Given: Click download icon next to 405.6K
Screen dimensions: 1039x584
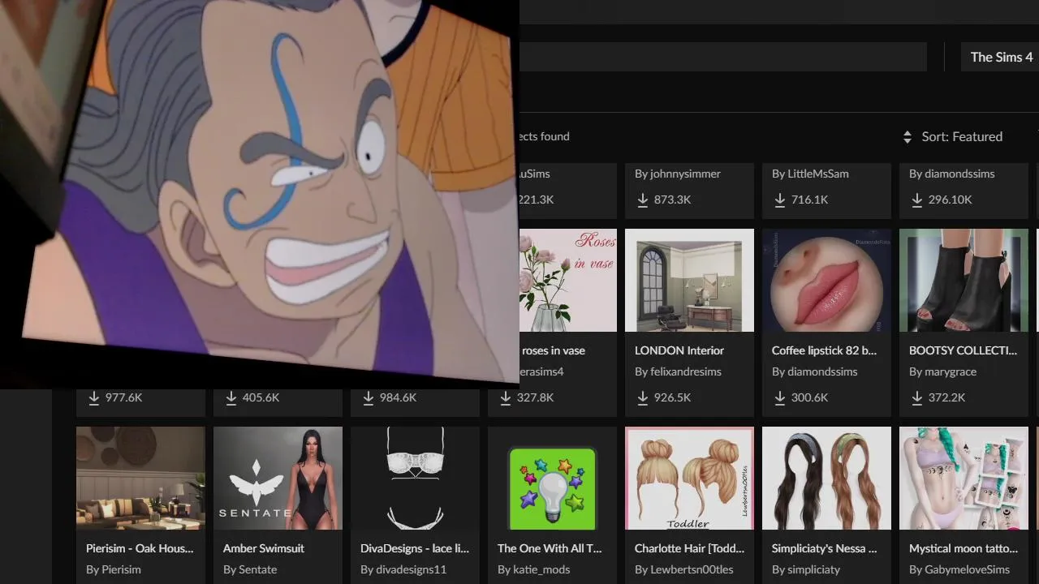Looking at the screenshot, I should pos(231,397).
